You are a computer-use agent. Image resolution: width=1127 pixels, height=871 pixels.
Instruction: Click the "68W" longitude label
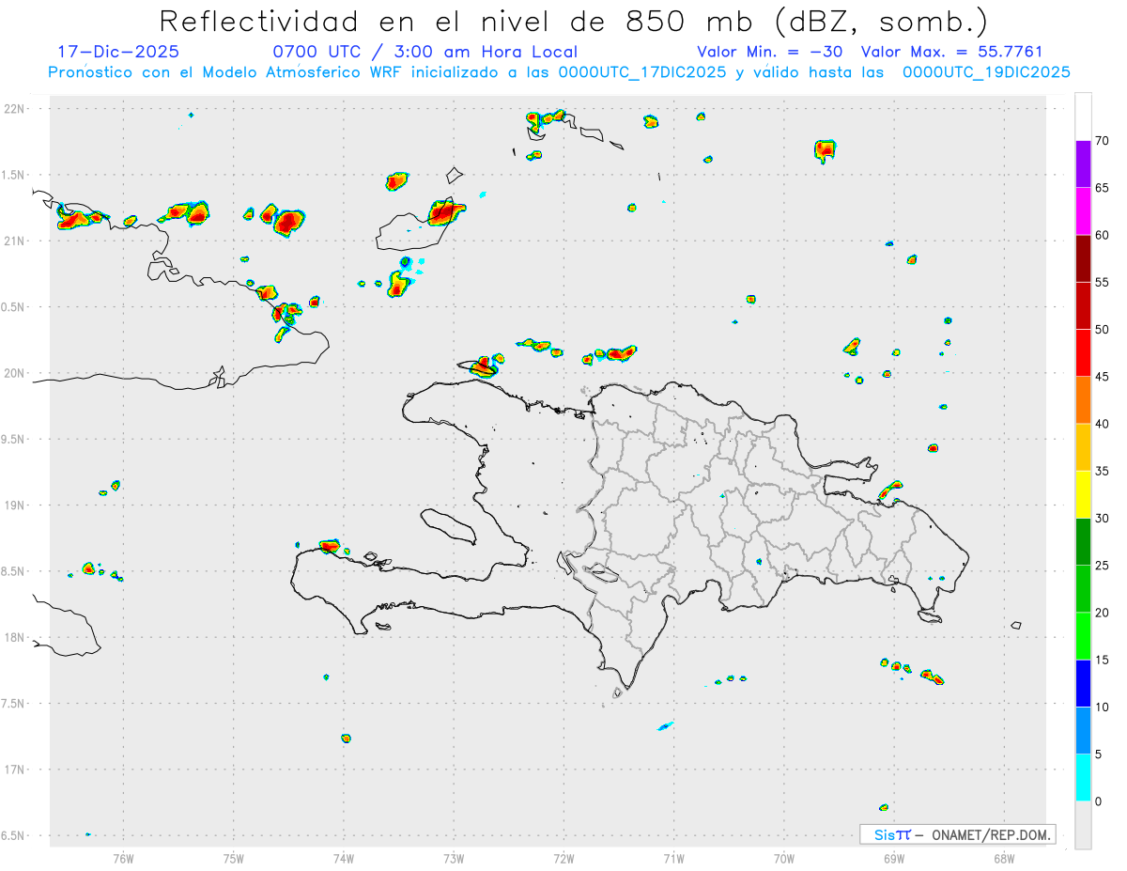pos(1004,858)
